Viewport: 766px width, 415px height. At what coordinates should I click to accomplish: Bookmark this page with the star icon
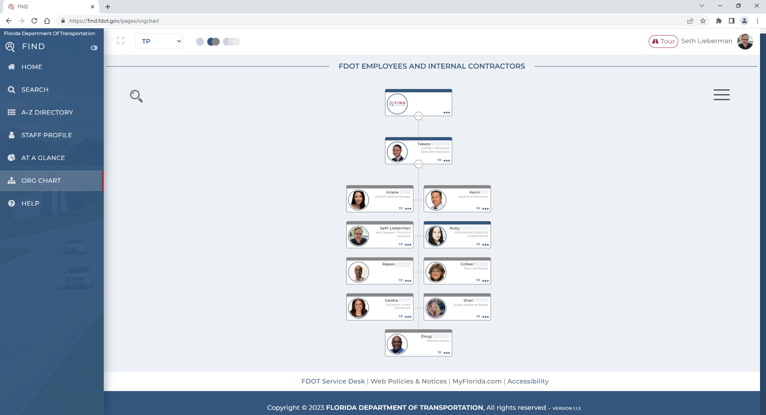703,21
